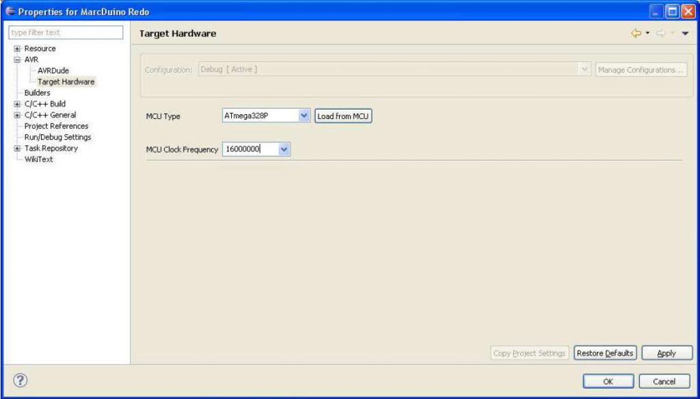
Task: Maximize the Properties dialog window
Action: pos(672,12)
